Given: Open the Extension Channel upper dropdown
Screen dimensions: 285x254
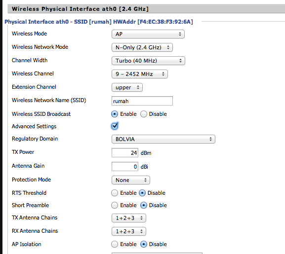Looking at the screenshot, I should tap(127, 87).
